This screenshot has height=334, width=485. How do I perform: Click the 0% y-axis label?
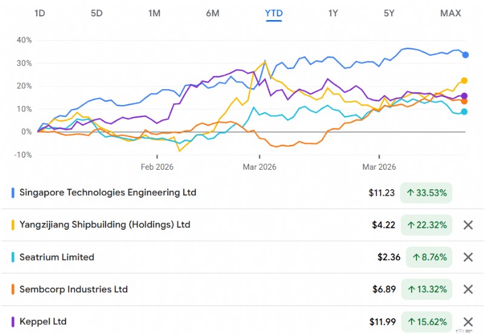pos(26,132)
